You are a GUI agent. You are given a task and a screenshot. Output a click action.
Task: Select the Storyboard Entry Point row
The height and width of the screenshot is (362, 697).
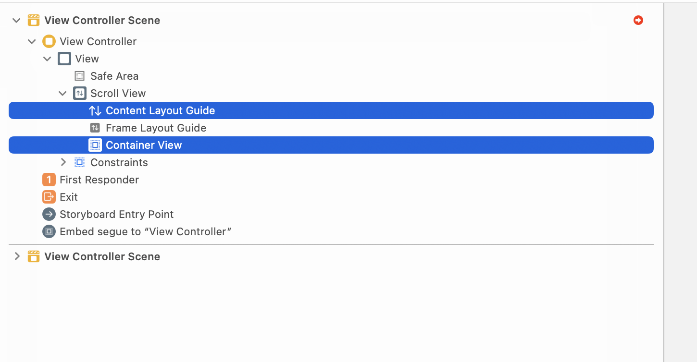pyautogui.click(x=116, y=214)
